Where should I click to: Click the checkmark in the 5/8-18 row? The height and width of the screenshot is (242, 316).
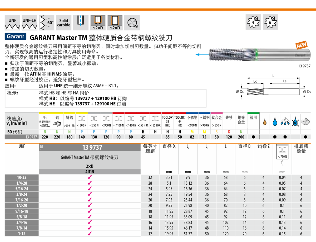point(90,216)
